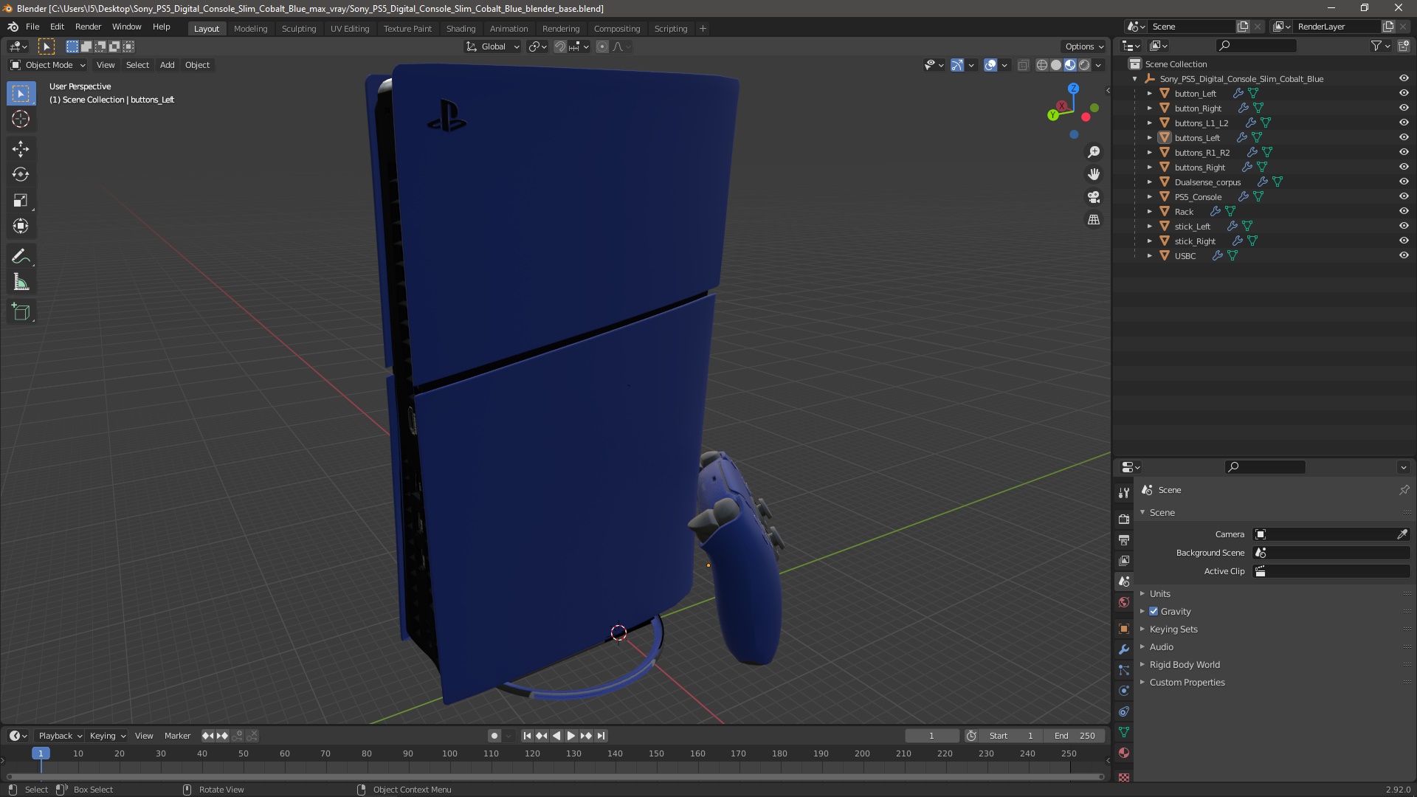Select Rendered viewport shading sphere
1417x797 pixels.
coord(1084,65)
